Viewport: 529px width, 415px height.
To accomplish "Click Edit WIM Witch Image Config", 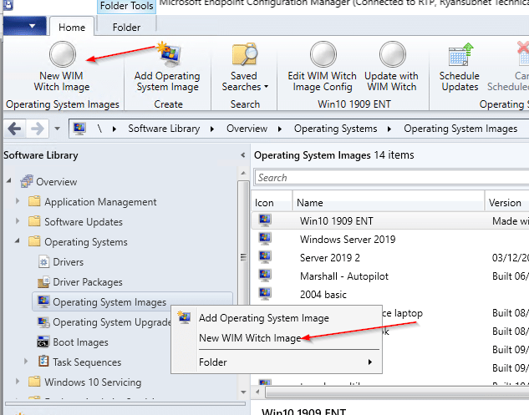I will coord(323,67).
